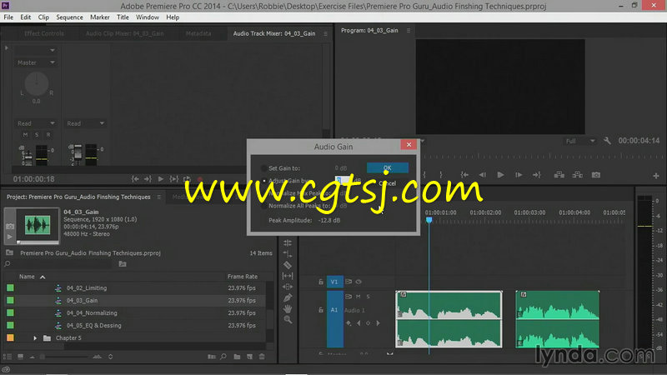Viewport: 667px width, 375px height.
Task: Click the Clear trash icon in Project panel
Action: tap(262, 357)
